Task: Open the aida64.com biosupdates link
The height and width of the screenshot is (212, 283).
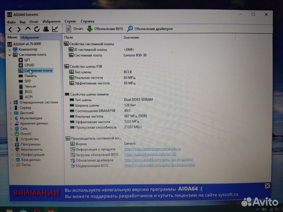Action: 160,165
